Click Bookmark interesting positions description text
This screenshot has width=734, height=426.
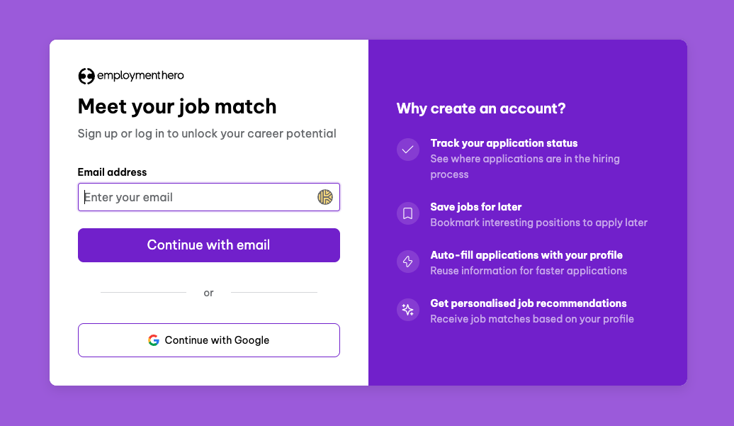tap(538, 223)
